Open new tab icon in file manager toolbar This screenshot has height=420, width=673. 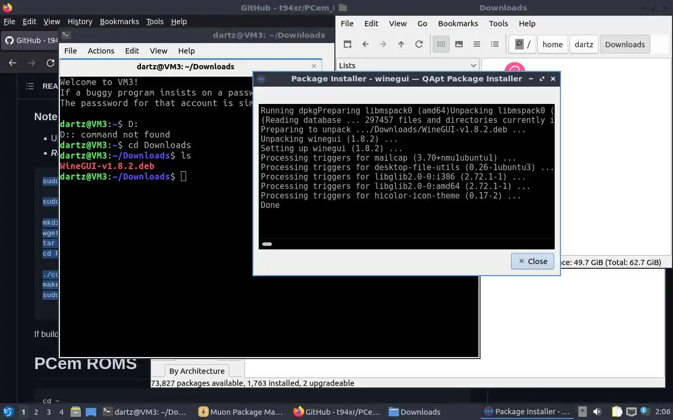coord(348,44)
